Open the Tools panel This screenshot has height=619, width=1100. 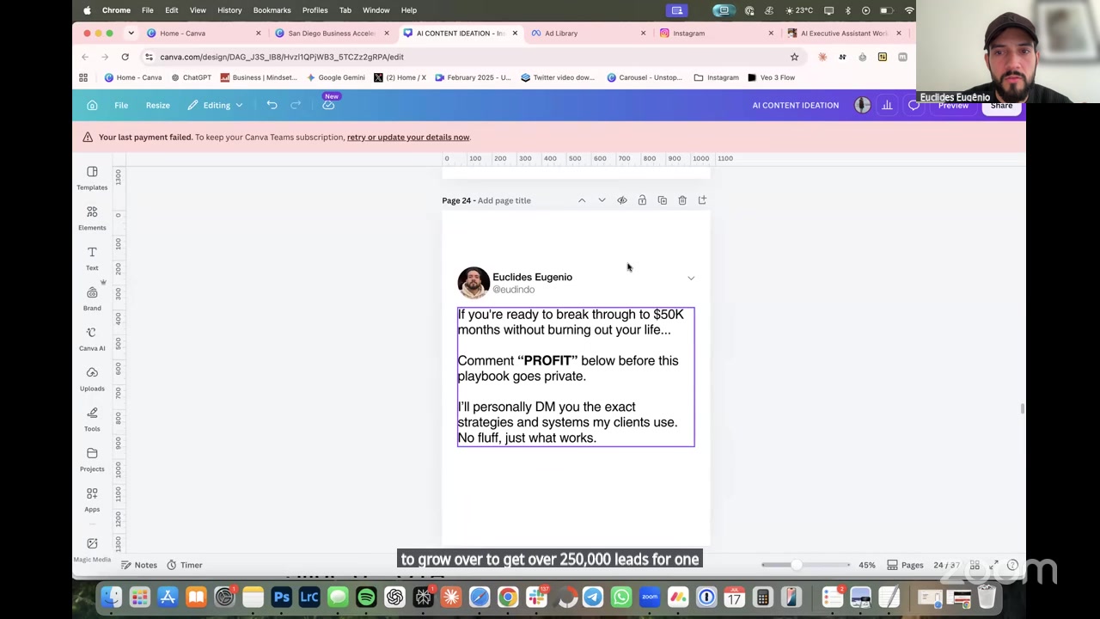[x=92, y=419]
